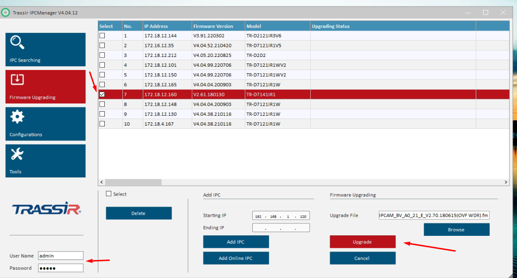Click model cell TR-D2D2

click(278, 55)
